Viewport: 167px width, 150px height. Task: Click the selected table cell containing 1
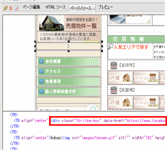click(68, 47)
